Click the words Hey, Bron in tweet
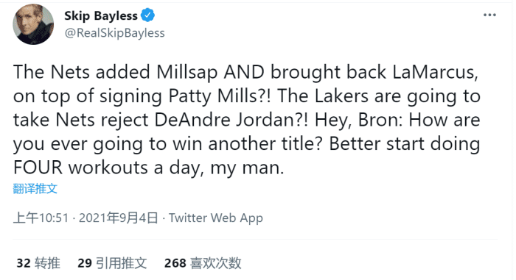The width and height of the screenshot is (516, 280). pos(358,120)
